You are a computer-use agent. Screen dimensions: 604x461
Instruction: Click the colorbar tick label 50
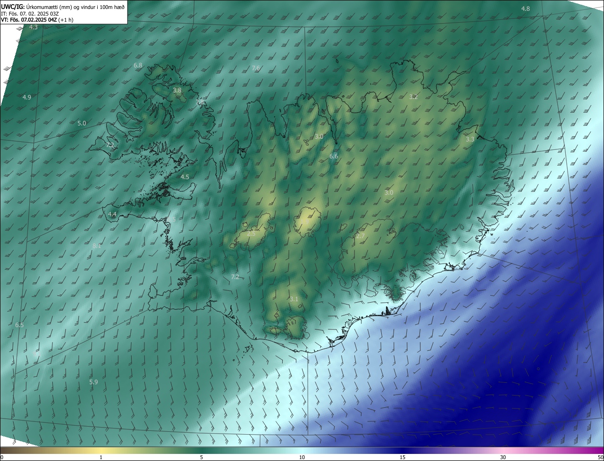[x=600, y=458]
